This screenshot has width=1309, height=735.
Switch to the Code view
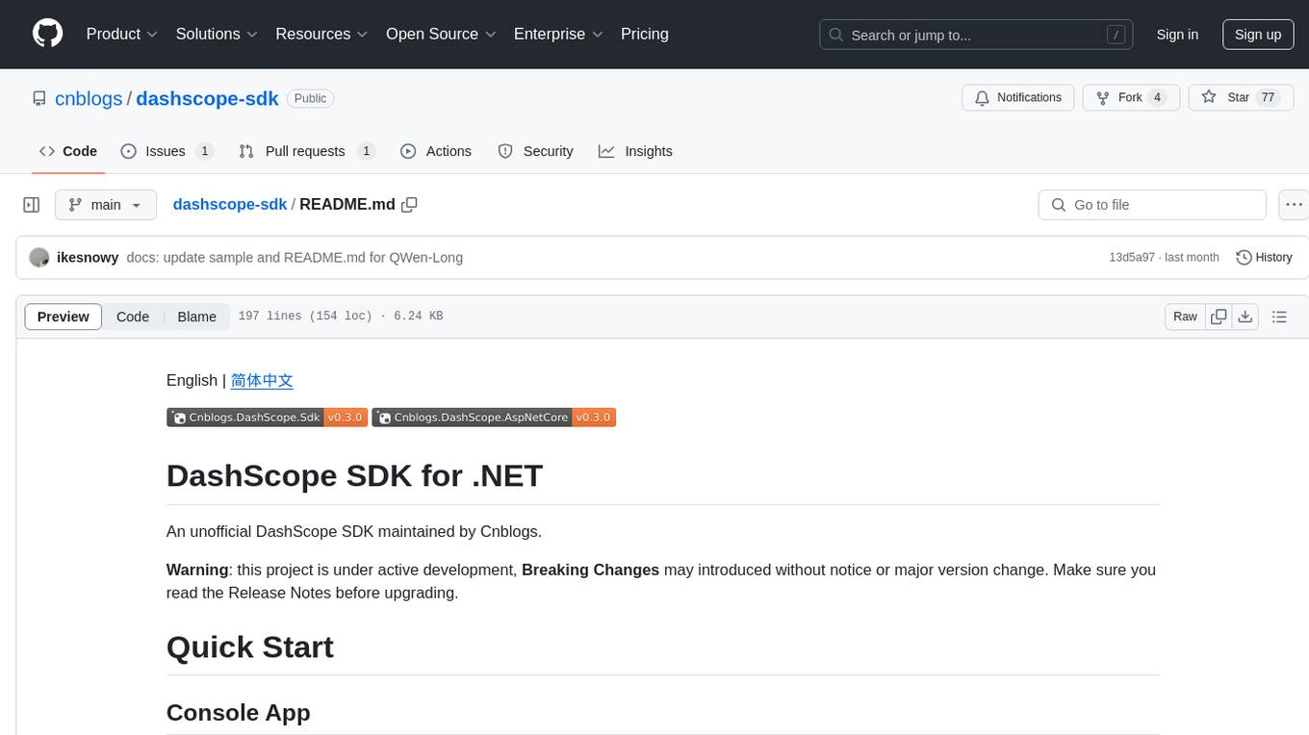pos(133,317)
